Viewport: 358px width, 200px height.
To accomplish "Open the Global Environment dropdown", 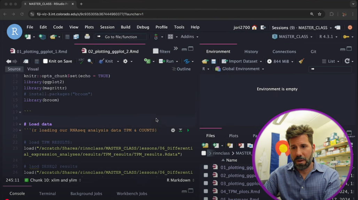I will click(240, 69).
